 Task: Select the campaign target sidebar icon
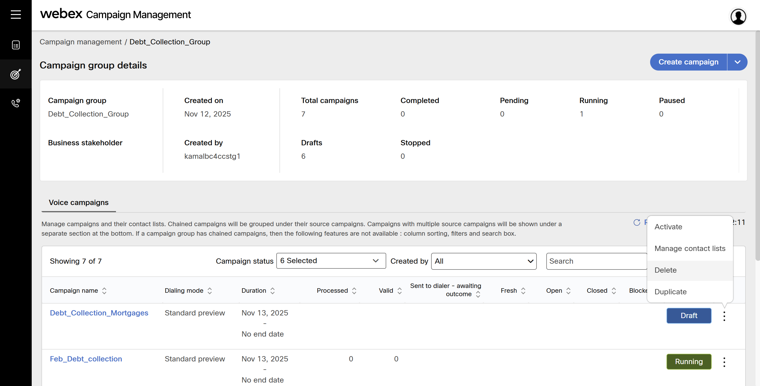(16, 74)
